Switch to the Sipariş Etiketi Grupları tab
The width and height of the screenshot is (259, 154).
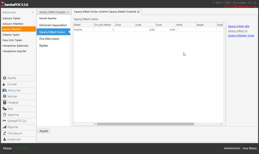pos(52,12)
